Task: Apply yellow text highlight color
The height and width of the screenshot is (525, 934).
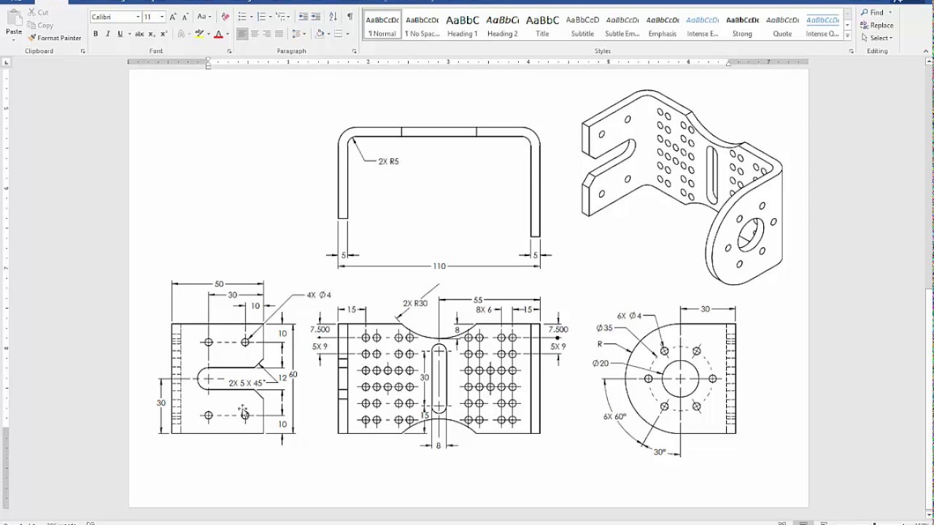Action: pos(199,34)
